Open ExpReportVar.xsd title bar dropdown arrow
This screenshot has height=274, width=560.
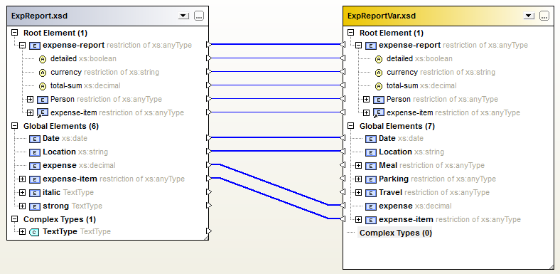[x=529, y=16]
